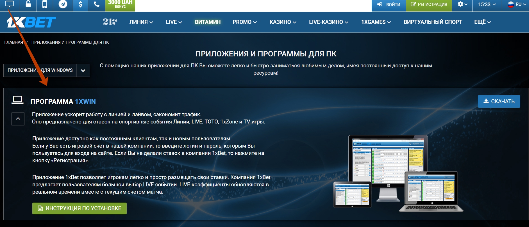Screen dimensions: 529x227
Task: Click ПРИЛОЖЕНИЯ И ПРОГРАММЫ ДЛЯ ПК breadcrumb
Action: [x=70, y=42]
